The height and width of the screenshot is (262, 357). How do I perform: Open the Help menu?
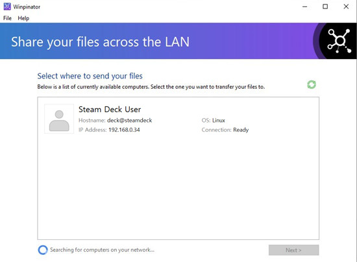[23, 18]
